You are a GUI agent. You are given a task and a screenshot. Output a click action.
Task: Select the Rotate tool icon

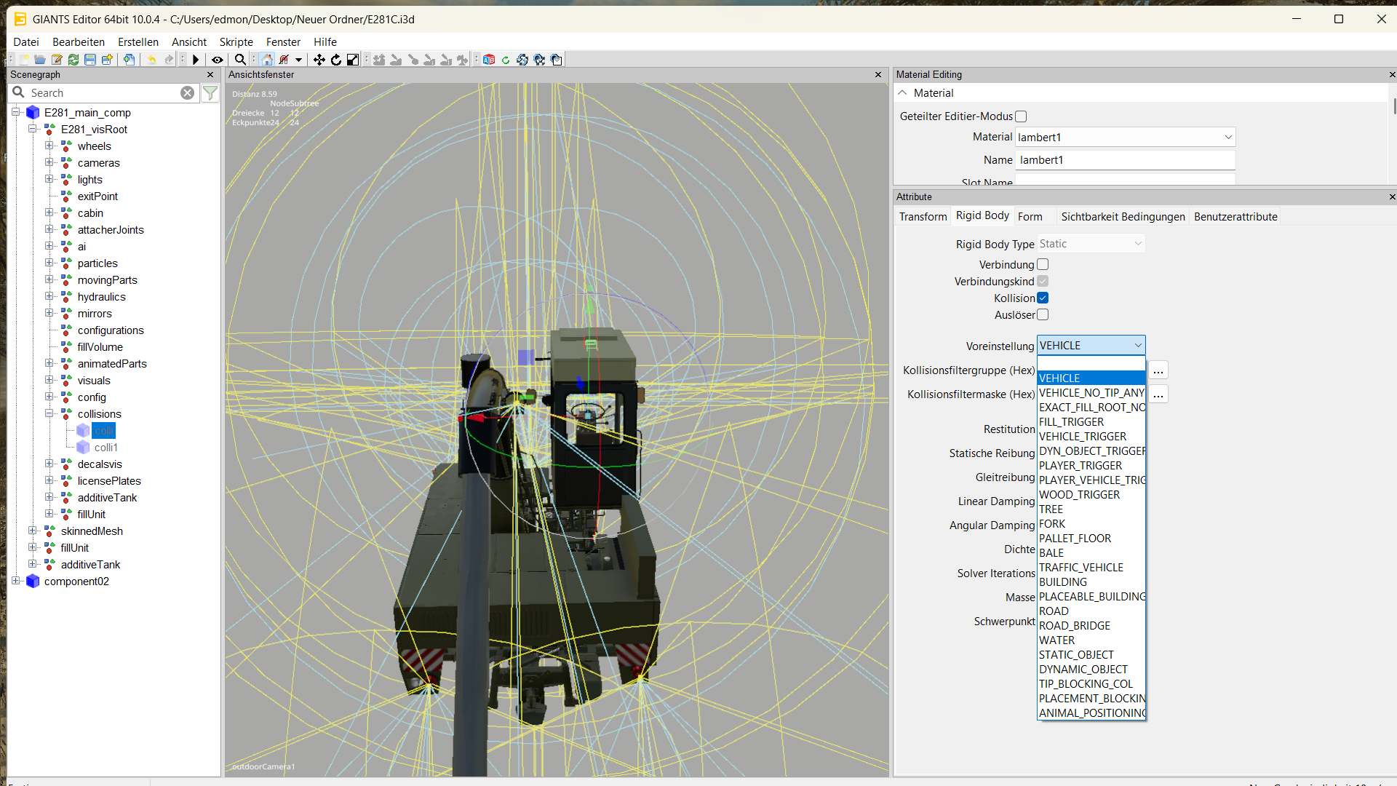tap(335, 60)
